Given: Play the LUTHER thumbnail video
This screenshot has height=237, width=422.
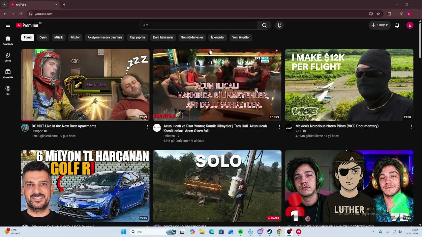Looking at the screenshot, I should point(349,186).
